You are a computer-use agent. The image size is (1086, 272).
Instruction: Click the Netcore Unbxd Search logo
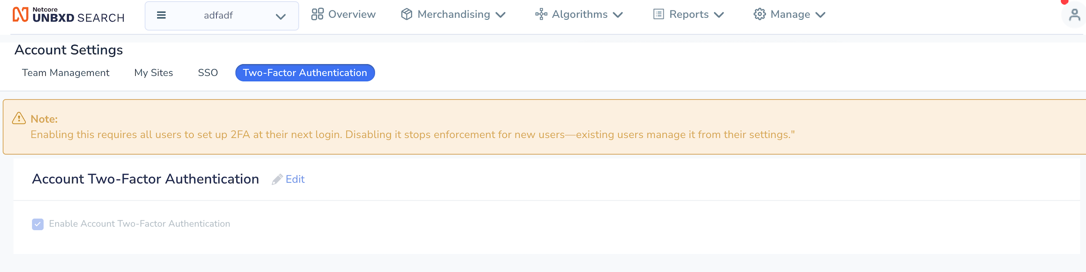click(x=68, y=15)
